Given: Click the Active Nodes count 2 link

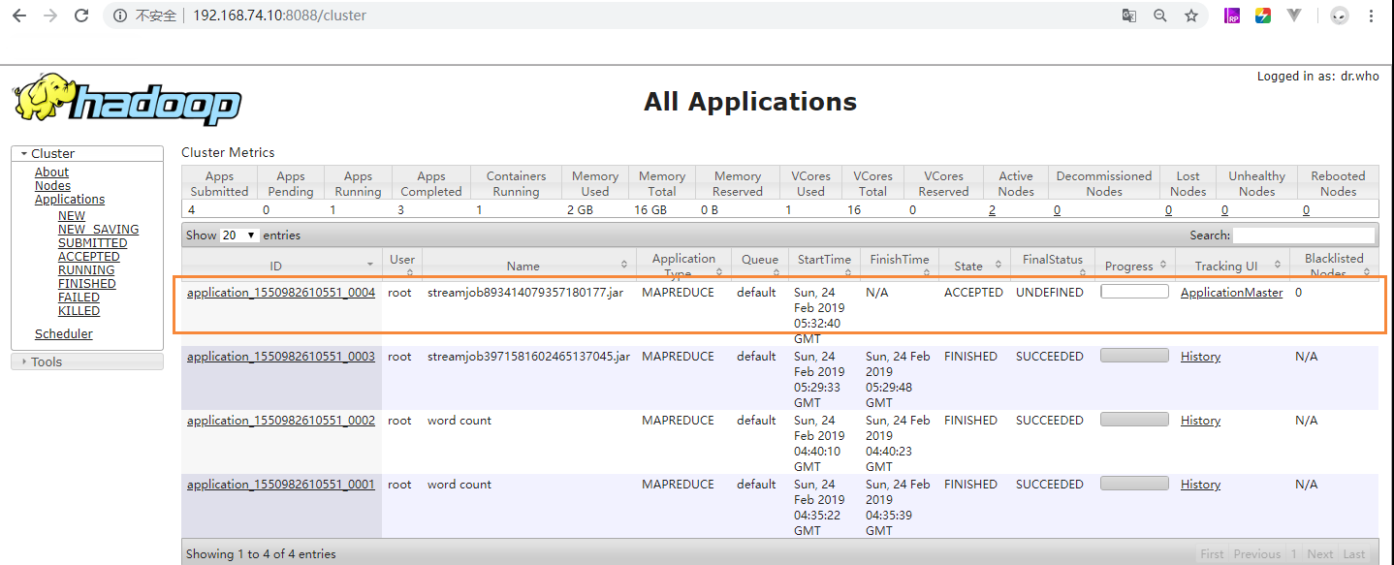Looking at the screenshot, I should coord(993,210).
